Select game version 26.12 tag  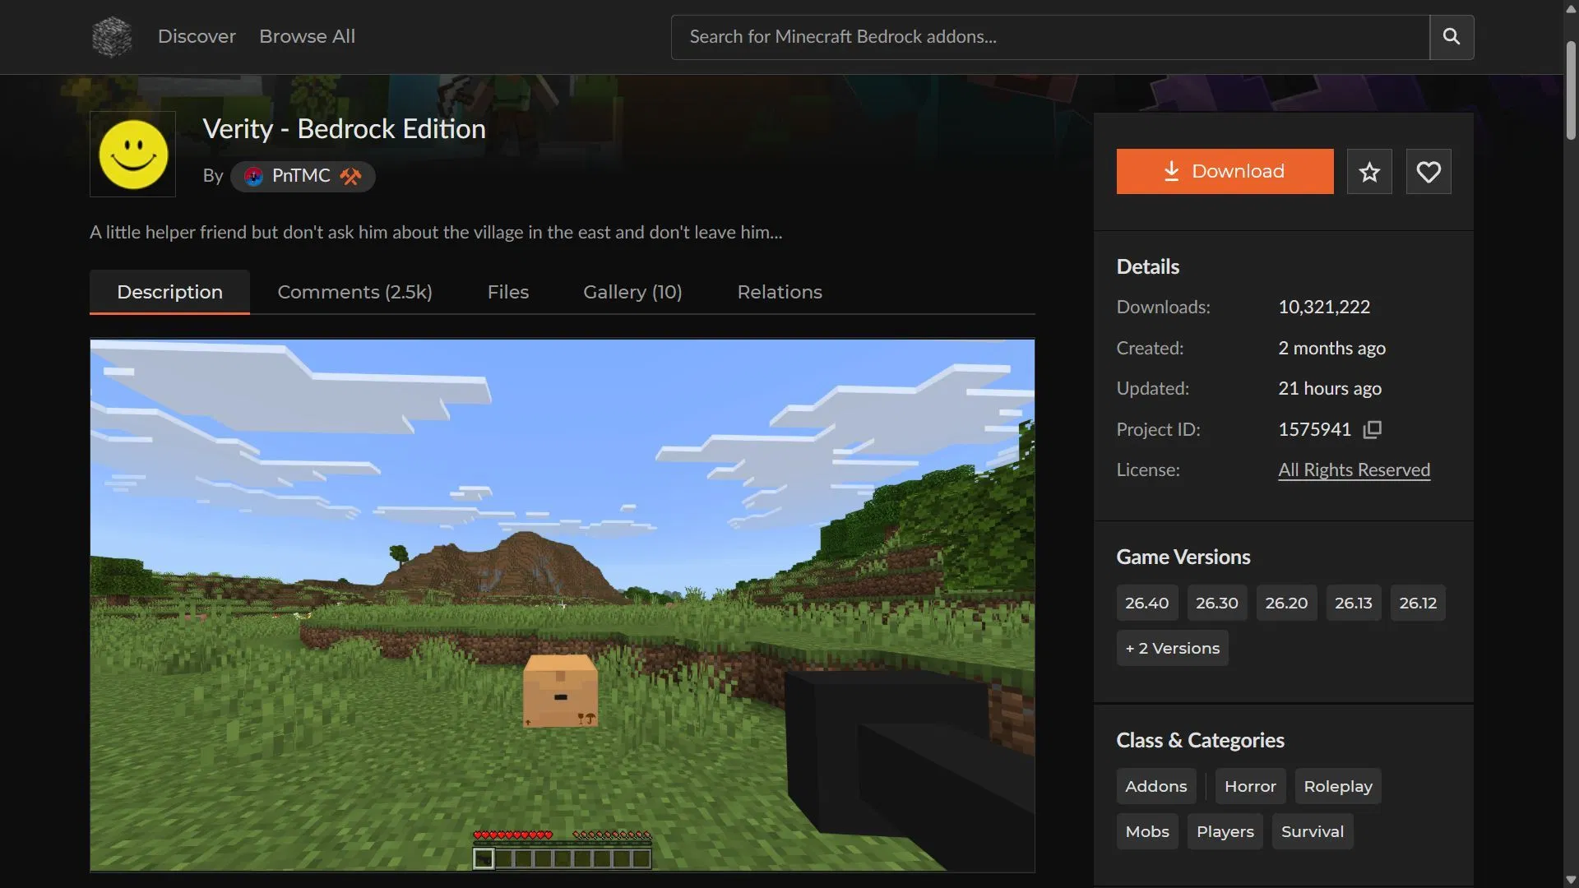click(x=1418, y=603)
